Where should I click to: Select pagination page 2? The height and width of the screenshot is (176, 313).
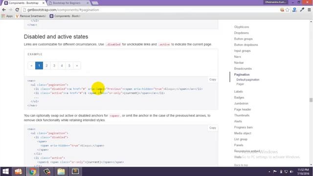pos(47,66)
